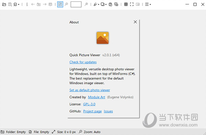Click the zoom out magnifier icon
The image size is (206, 135).
tap(66, 4)
